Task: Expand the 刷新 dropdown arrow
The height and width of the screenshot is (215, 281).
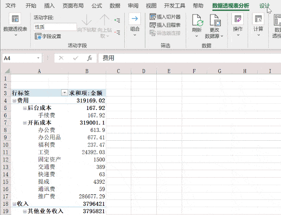Action: (x=197, y=36)
